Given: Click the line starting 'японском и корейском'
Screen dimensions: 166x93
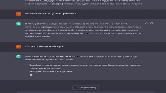Looking at the screenshot, I should point(81,30).
